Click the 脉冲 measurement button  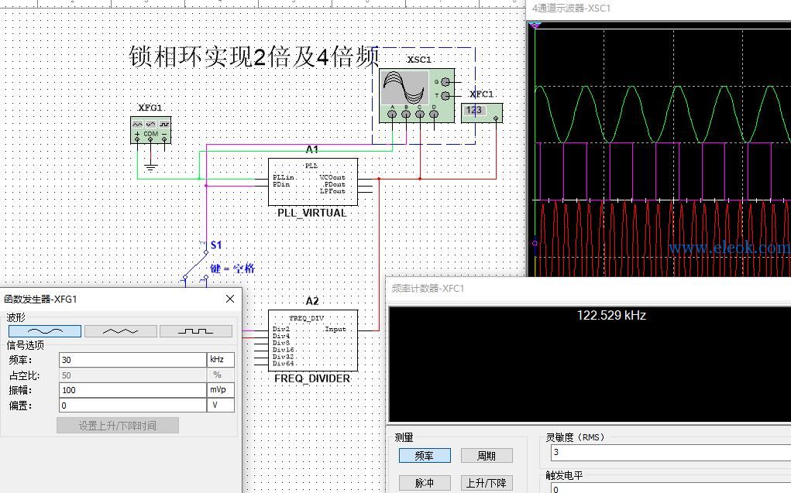[x=425, y=483]
